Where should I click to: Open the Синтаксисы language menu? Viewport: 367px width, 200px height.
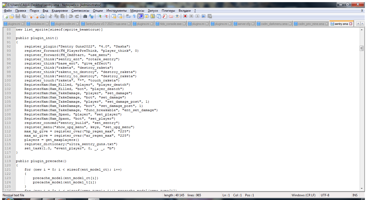tap(80, 11)
